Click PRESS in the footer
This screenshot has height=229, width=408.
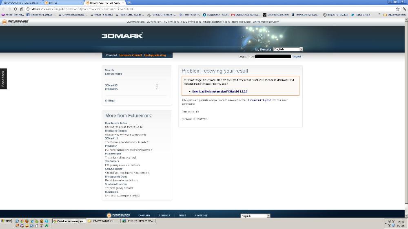tap(182, 216)
